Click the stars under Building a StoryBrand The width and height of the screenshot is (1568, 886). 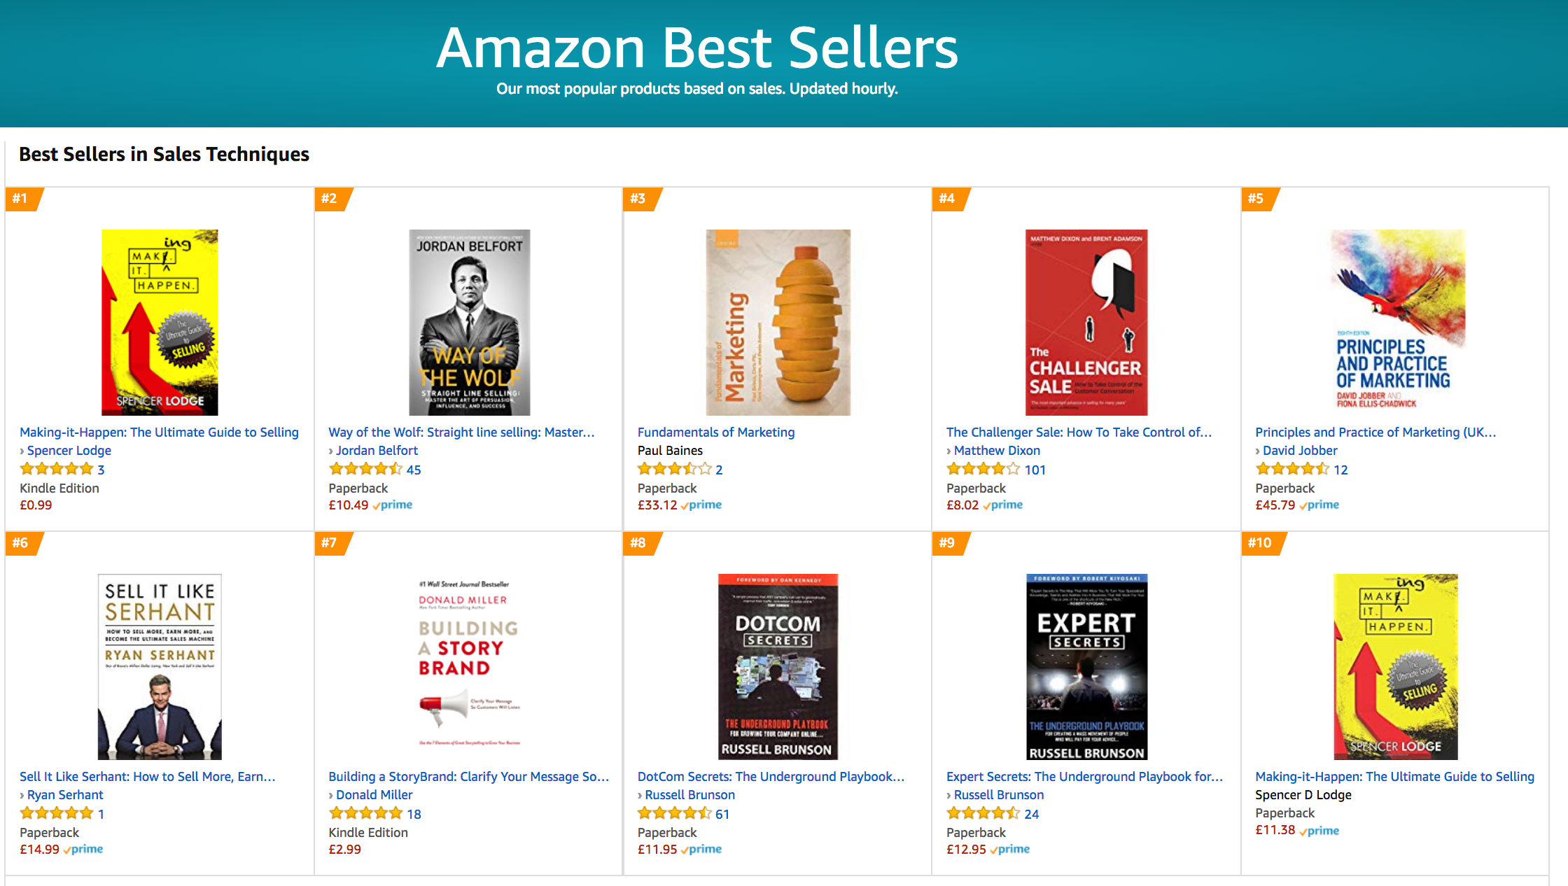tap(365, 813)
